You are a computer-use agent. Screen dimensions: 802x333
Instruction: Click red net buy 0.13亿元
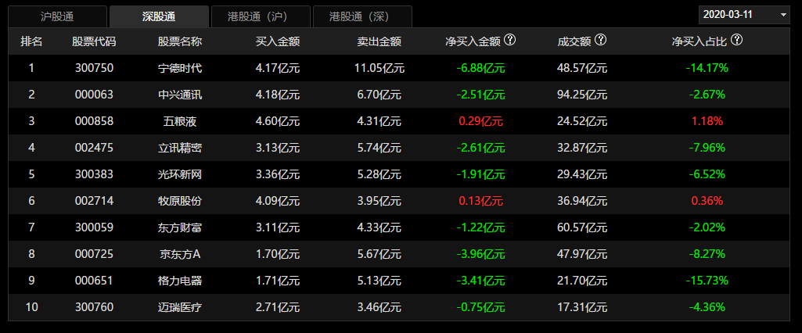pos(480,201)
